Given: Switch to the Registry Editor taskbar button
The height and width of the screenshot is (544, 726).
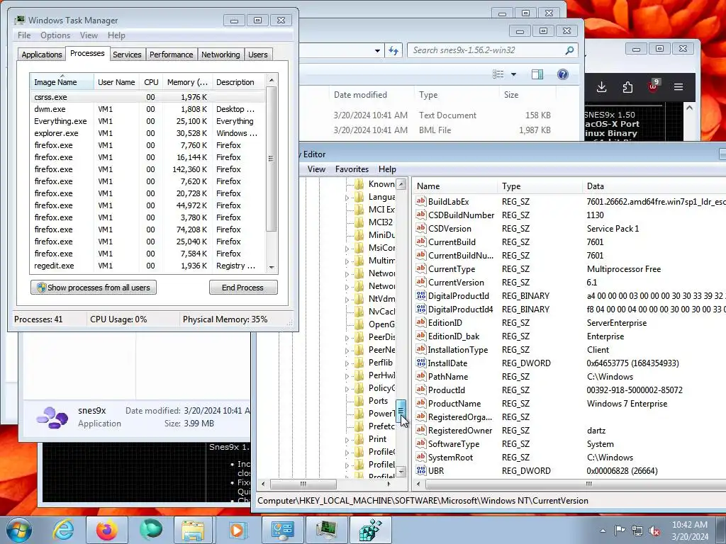Looking at the screenshot, I should pyautogui.click(x=371, y=530).
